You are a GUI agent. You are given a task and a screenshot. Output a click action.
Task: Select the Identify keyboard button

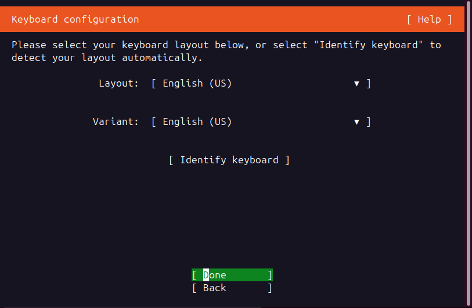tap(229, 160)
